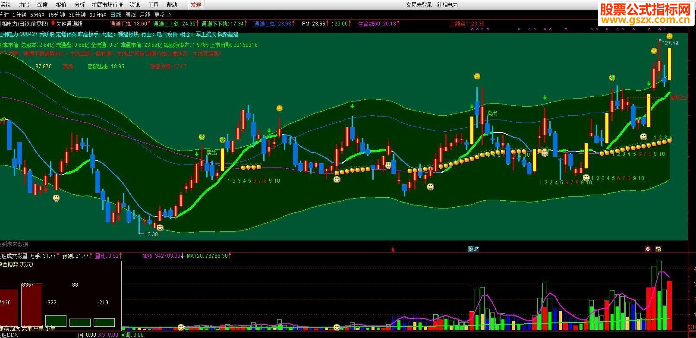This screenshot has width=696, height=338.
Task: Click the 榜 tag on the info bar
Action: [x=658, y=249]
